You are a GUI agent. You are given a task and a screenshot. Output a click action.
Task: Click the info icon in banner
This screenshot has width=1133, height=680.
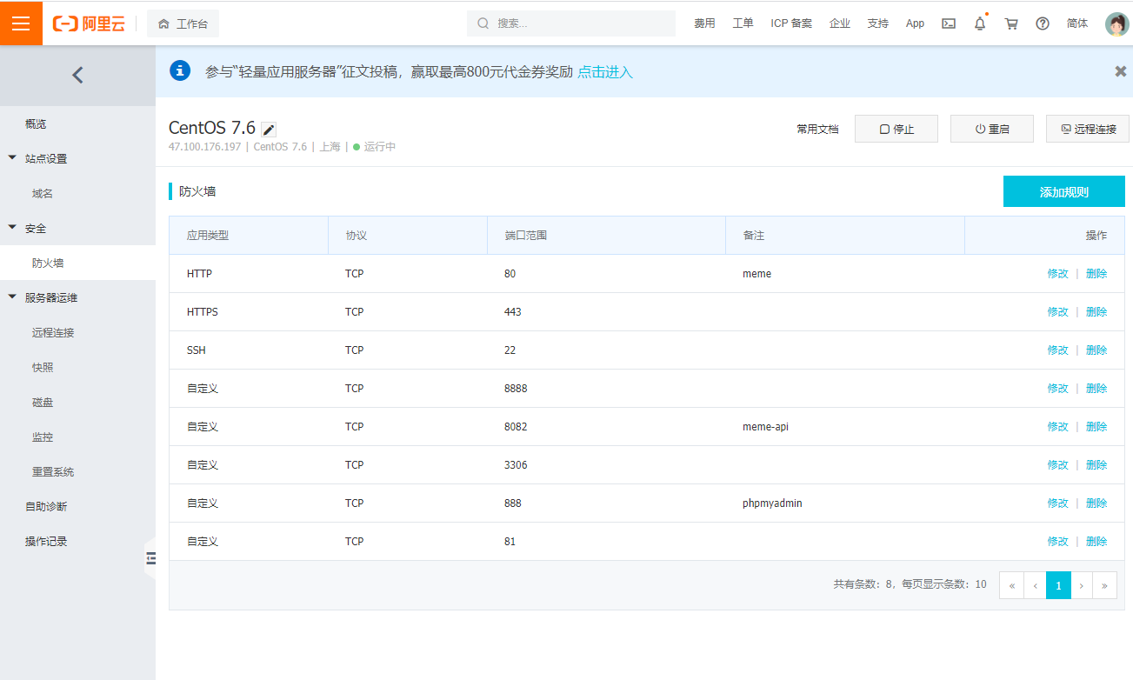[180, 71]
